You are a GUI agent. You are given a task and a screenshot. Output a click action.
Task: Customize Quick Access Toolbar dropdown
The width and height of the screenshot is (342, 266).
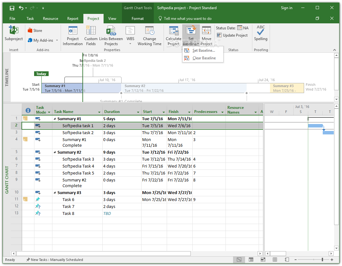(43, 8)
